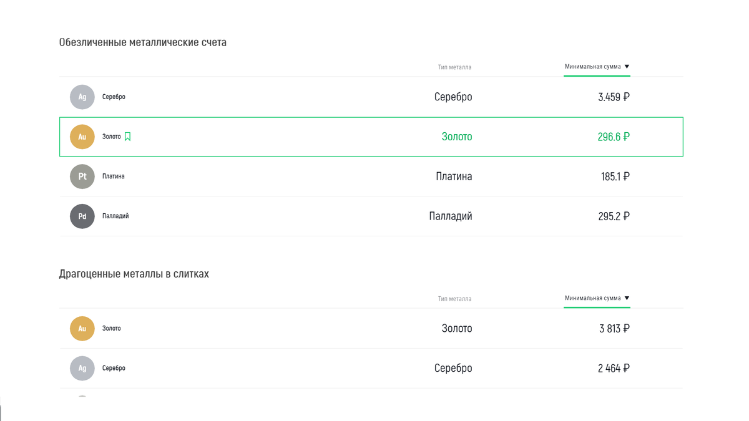Click Тип металла column header in bullion table
Viewport: 749px width, 421px height.
[x=454, y=299]
